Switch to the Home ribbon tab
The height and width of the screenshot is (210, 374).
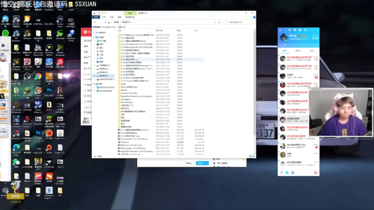104,17
